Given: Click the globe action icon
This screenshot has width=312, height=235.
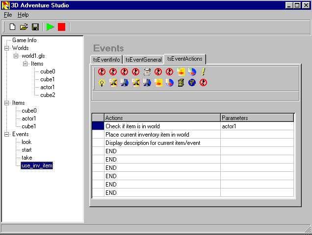Looking at the screenshot, I should tap(192, 83).
